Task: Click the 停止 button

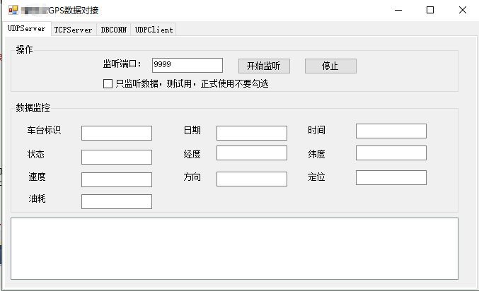Action: coord(330,66)
